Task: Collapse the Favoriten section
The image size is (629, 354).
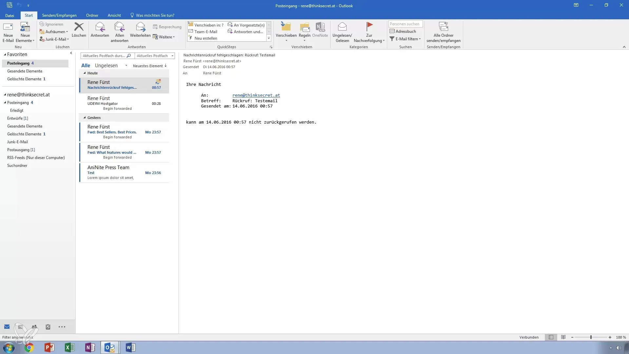Action: pyautogui.click(x=5, y=55)
